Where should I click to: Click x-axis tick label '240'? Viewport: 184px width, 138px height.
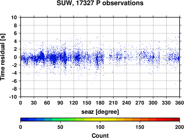[x=127, y=103]
